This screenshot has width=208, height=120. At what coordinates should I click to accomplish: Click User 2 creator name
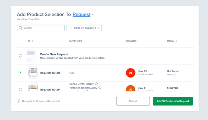tap(141, 88)
